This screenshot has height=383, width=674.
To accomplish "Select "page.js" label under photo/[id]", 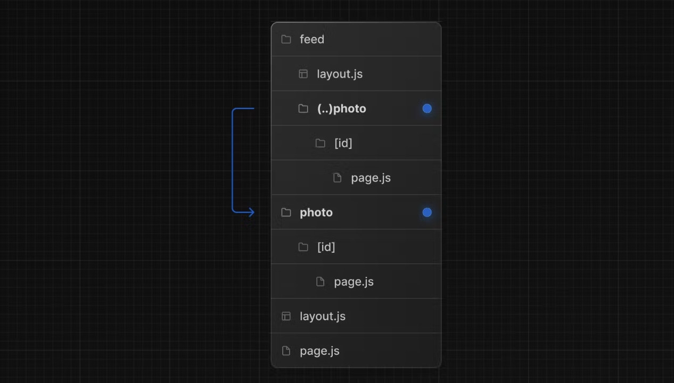I will pyautogui.click(x=354, y=281).
